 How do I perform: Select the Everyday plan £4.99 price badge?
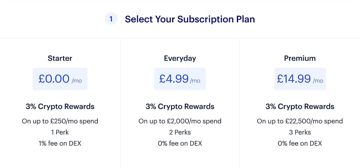coord(180,79)
